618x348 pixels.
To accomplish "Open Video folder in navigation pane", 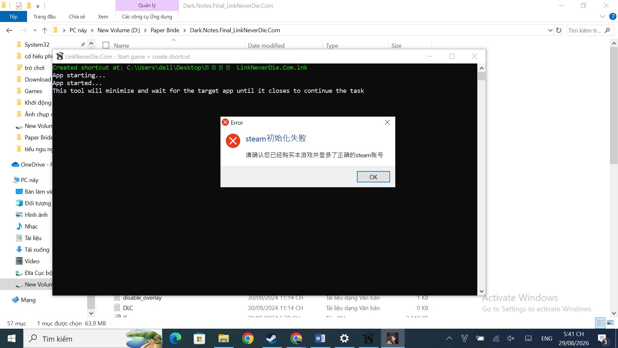I will coord(32,261).
